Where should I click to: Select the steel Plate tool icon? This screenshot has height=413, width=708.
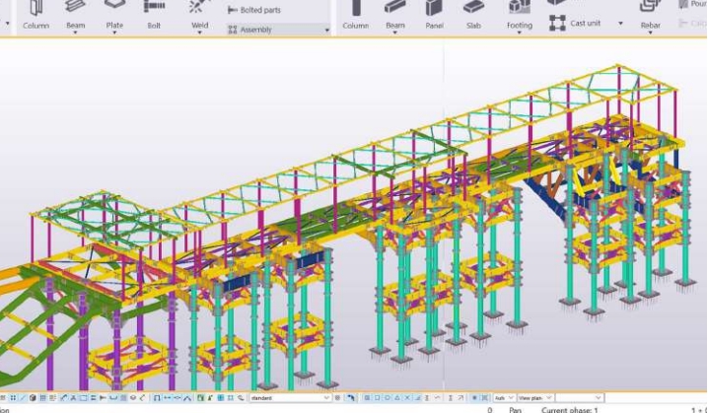click(114, 5)
